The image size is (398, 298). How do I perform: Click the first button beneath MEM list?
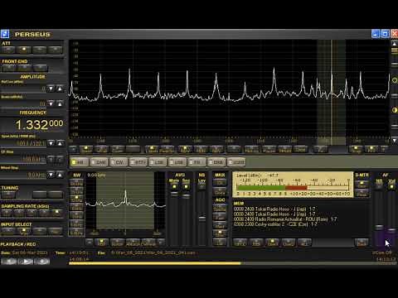(240, 243)
